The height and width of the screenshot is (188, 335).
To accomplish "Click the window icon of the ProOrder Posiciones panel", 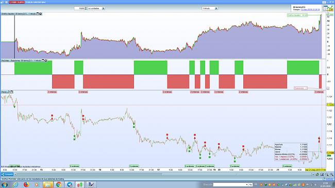I will click(43, 61).
